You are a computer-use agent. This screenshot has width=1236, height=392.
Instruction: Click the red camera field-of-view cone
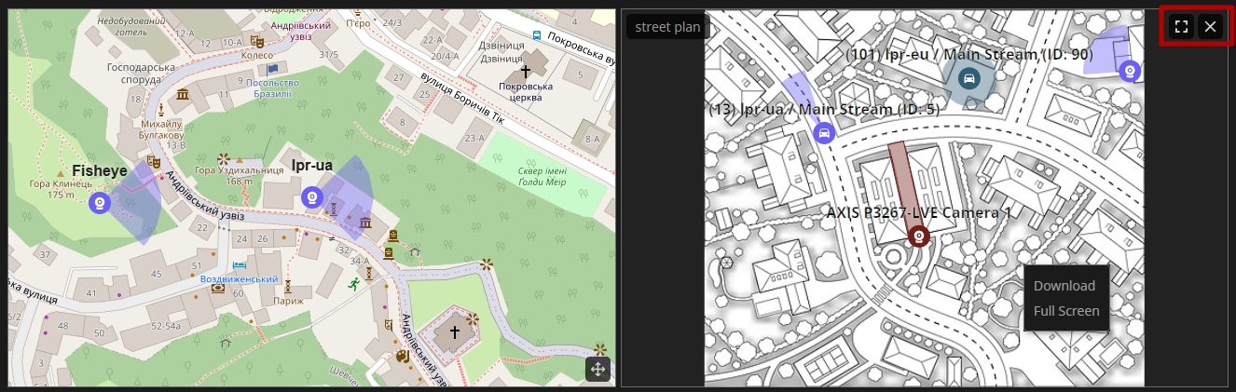point(908,184)
